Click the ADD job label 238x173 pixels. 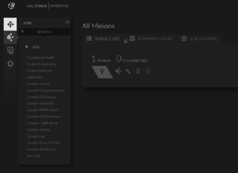36,47
